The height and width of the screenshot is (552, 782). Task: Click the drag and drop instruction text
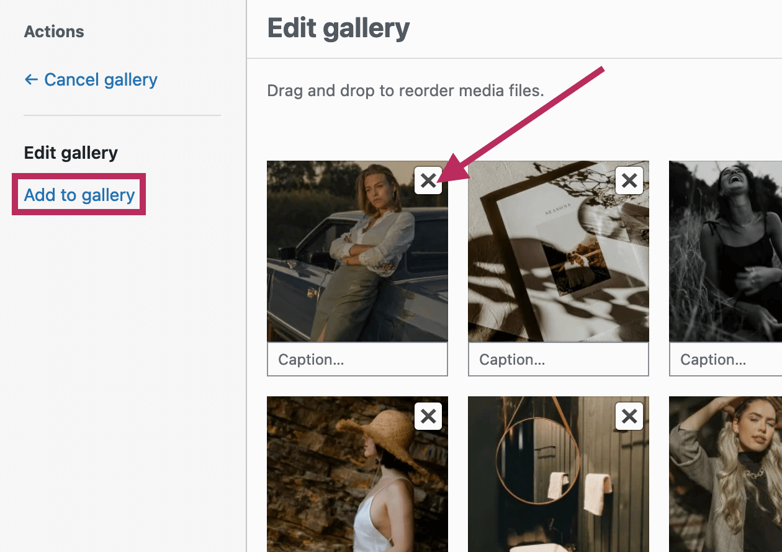point(405,91)
